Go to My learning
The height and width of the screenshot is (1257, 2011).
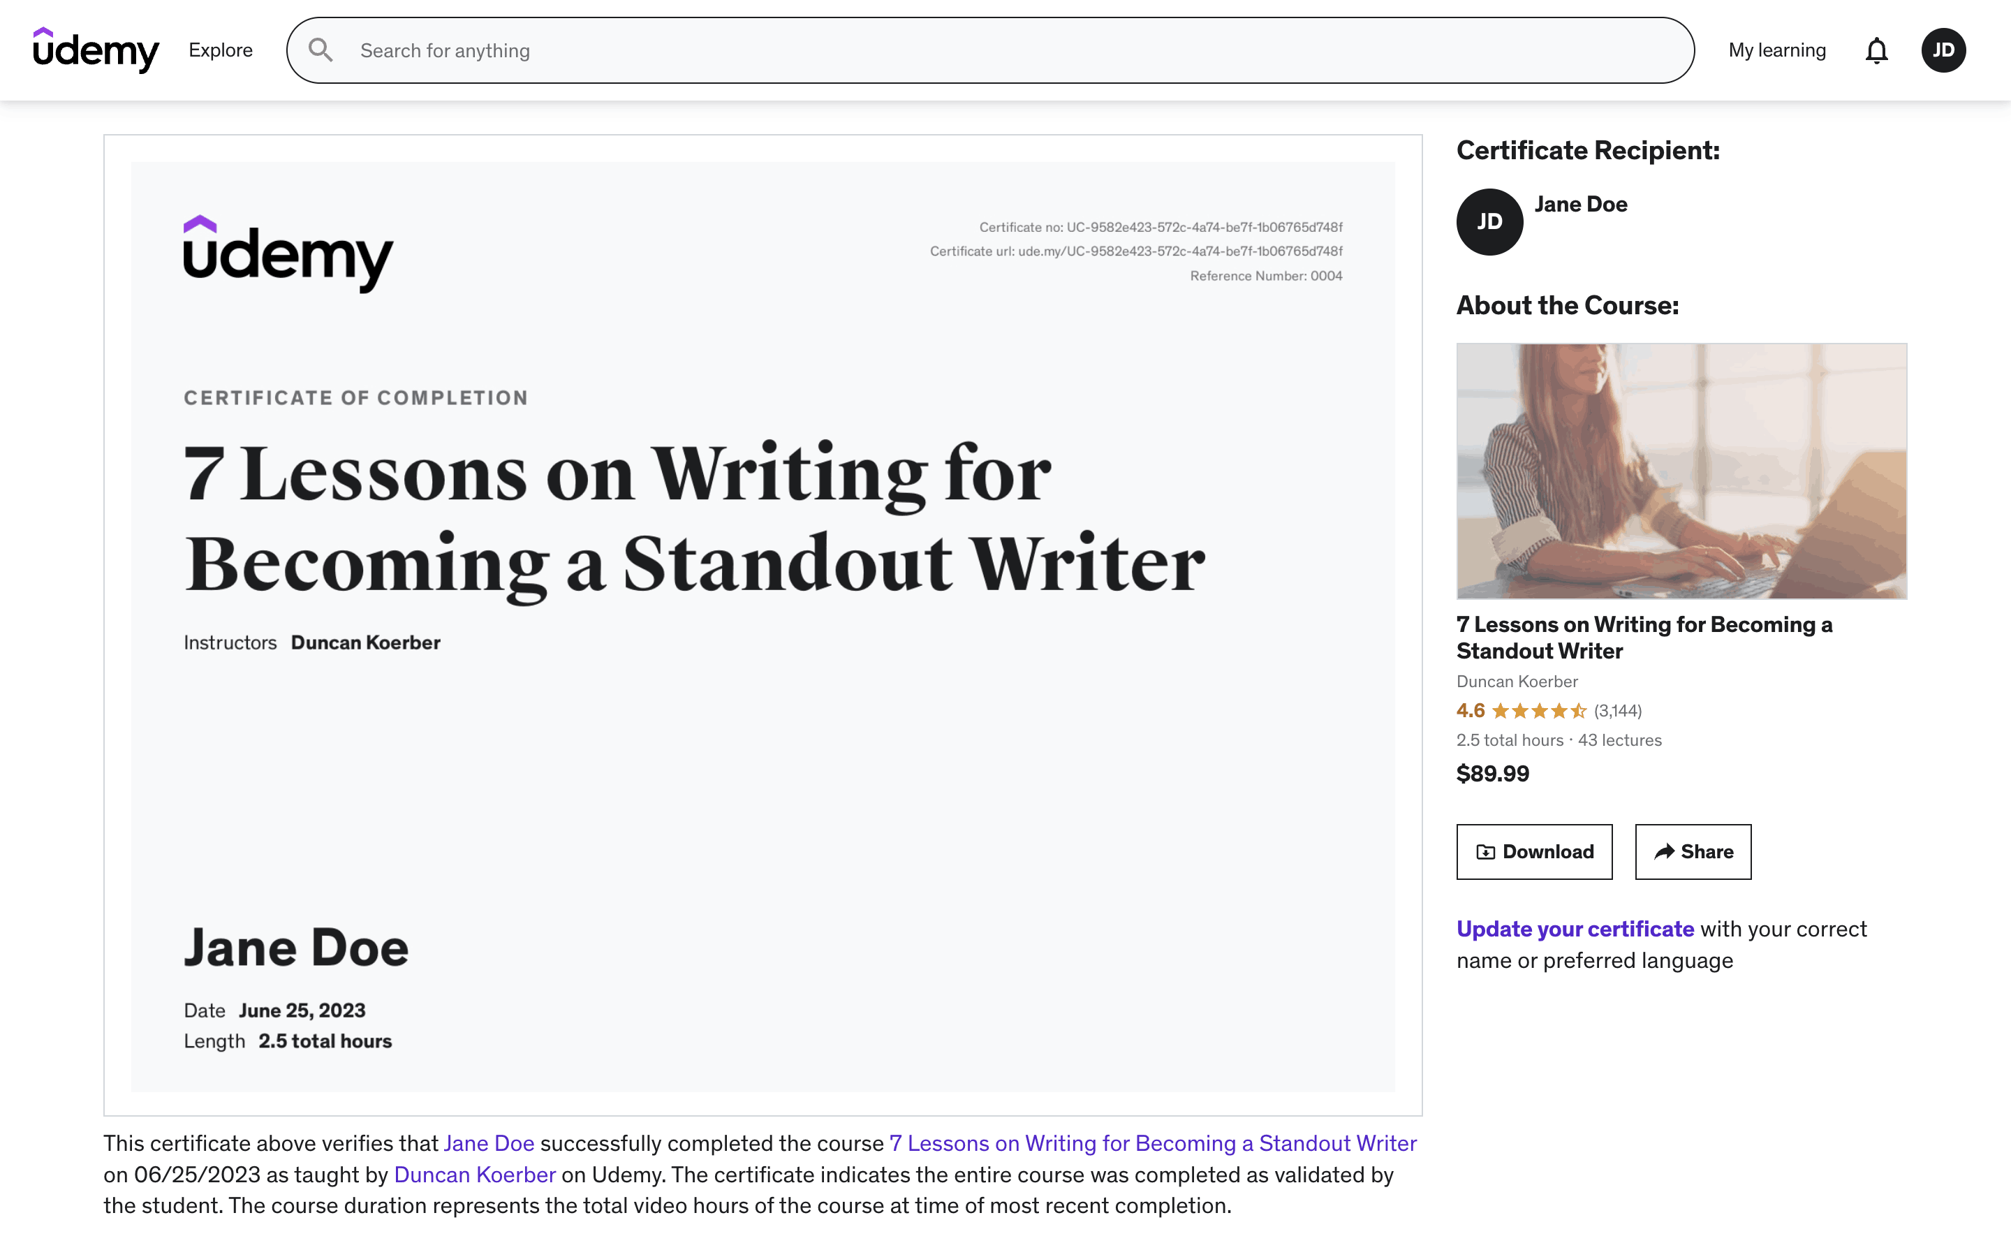point(1776,50)
